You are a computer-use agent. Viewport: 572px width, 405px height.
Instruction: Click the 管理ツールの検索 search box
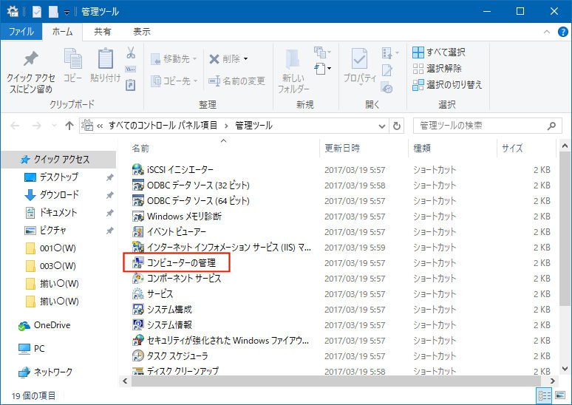pyautogui.click(x=486, y=126)
